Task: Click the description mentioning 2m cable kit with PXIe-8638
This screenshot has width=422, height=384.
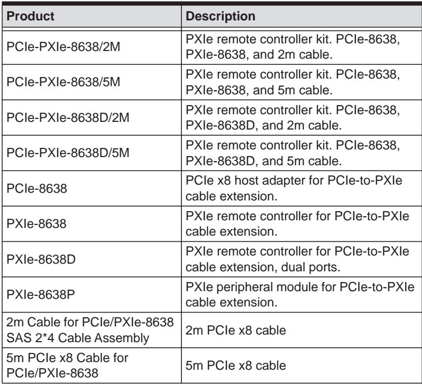Action: pyautogui.click(x=293, y=47)
